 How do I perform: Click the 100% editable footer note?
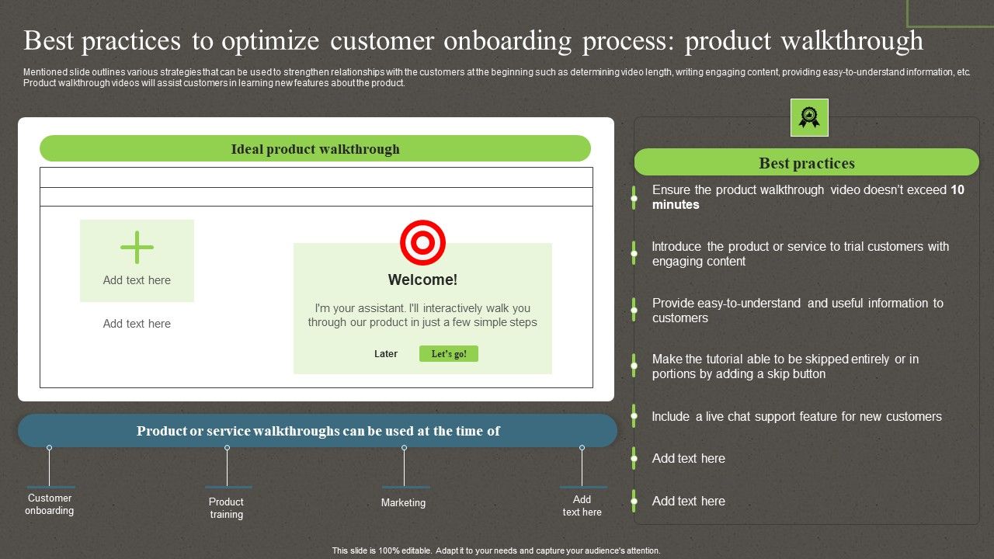point(495,550)
